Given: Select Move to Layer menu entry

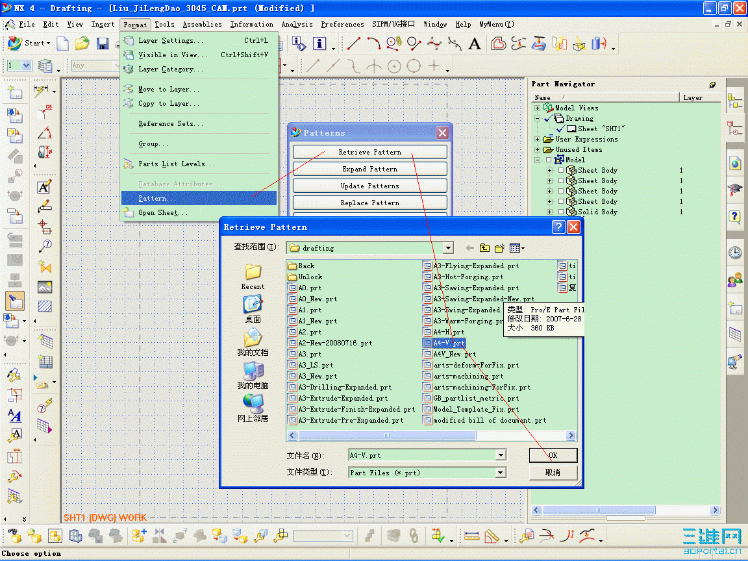Looking at the screenshot, I should pos(199,89).
